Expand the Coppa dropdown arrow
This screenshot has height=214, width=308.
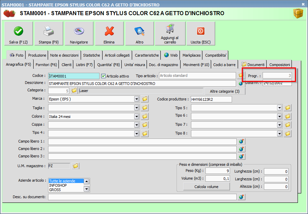137,125
